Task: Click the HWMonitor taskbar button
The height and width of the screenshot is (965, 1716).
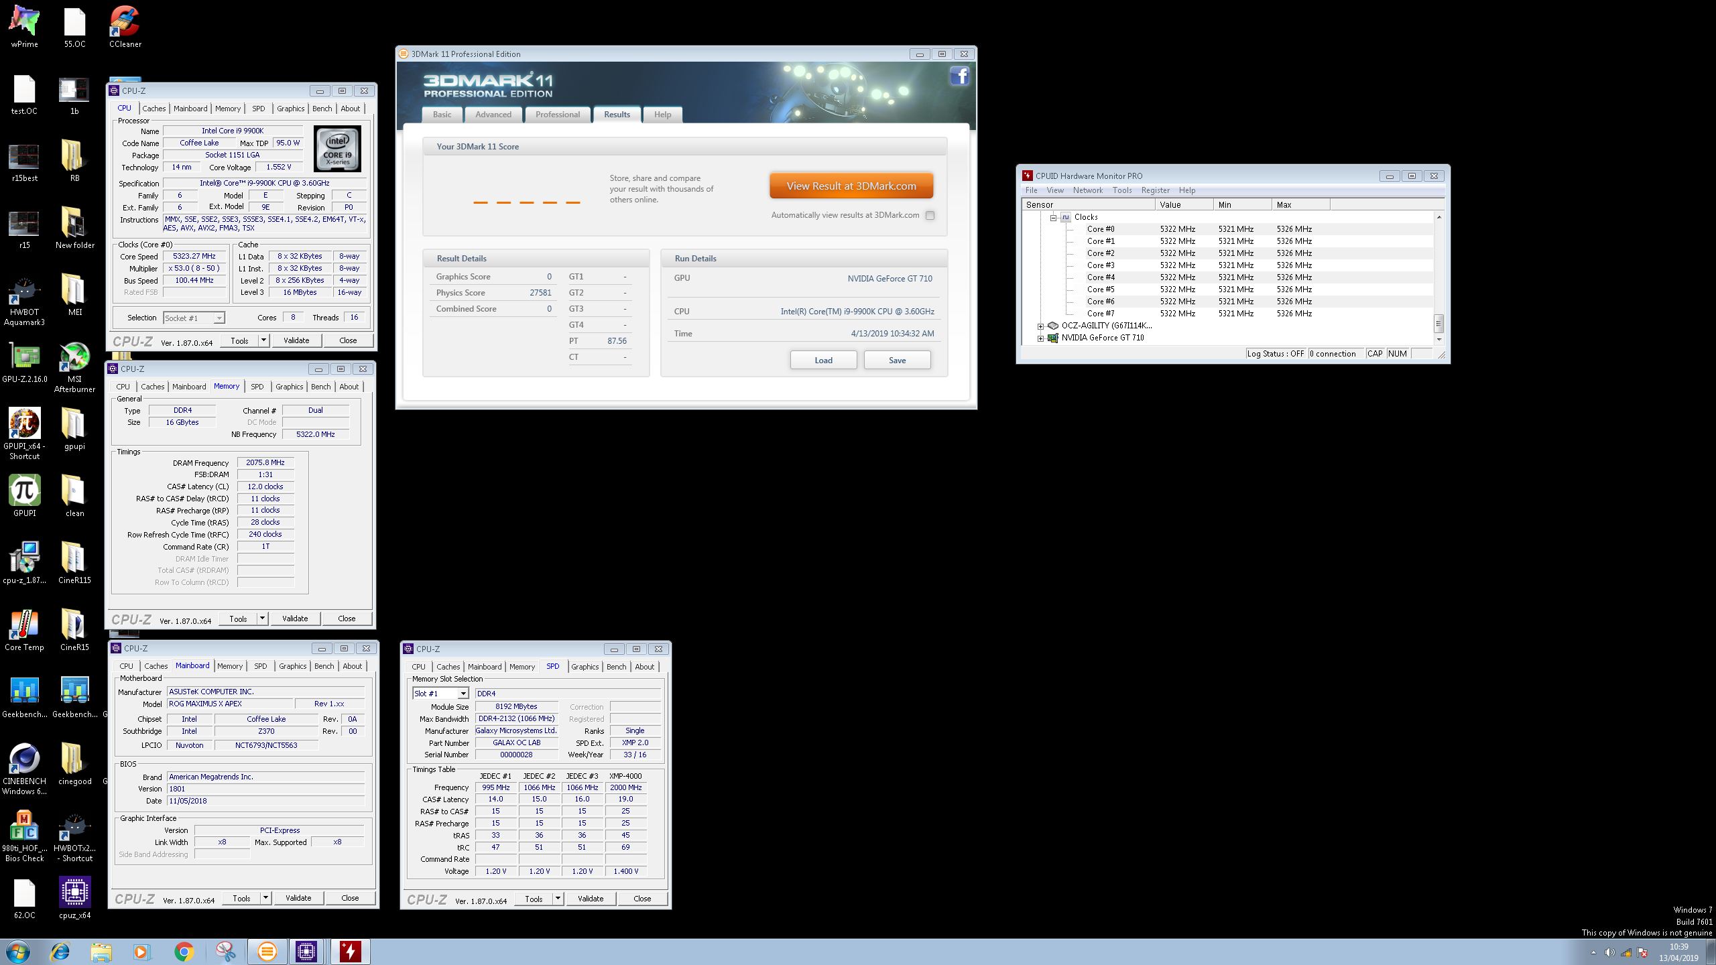Action: pyautogui.click(x=350, y=952)
